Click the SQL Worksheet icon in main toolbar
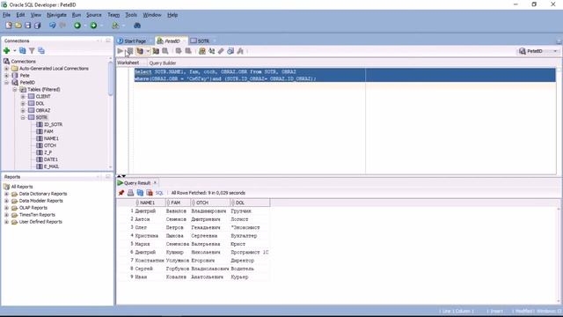The height and width of the screenshot is (317, 563). [115, 26]
